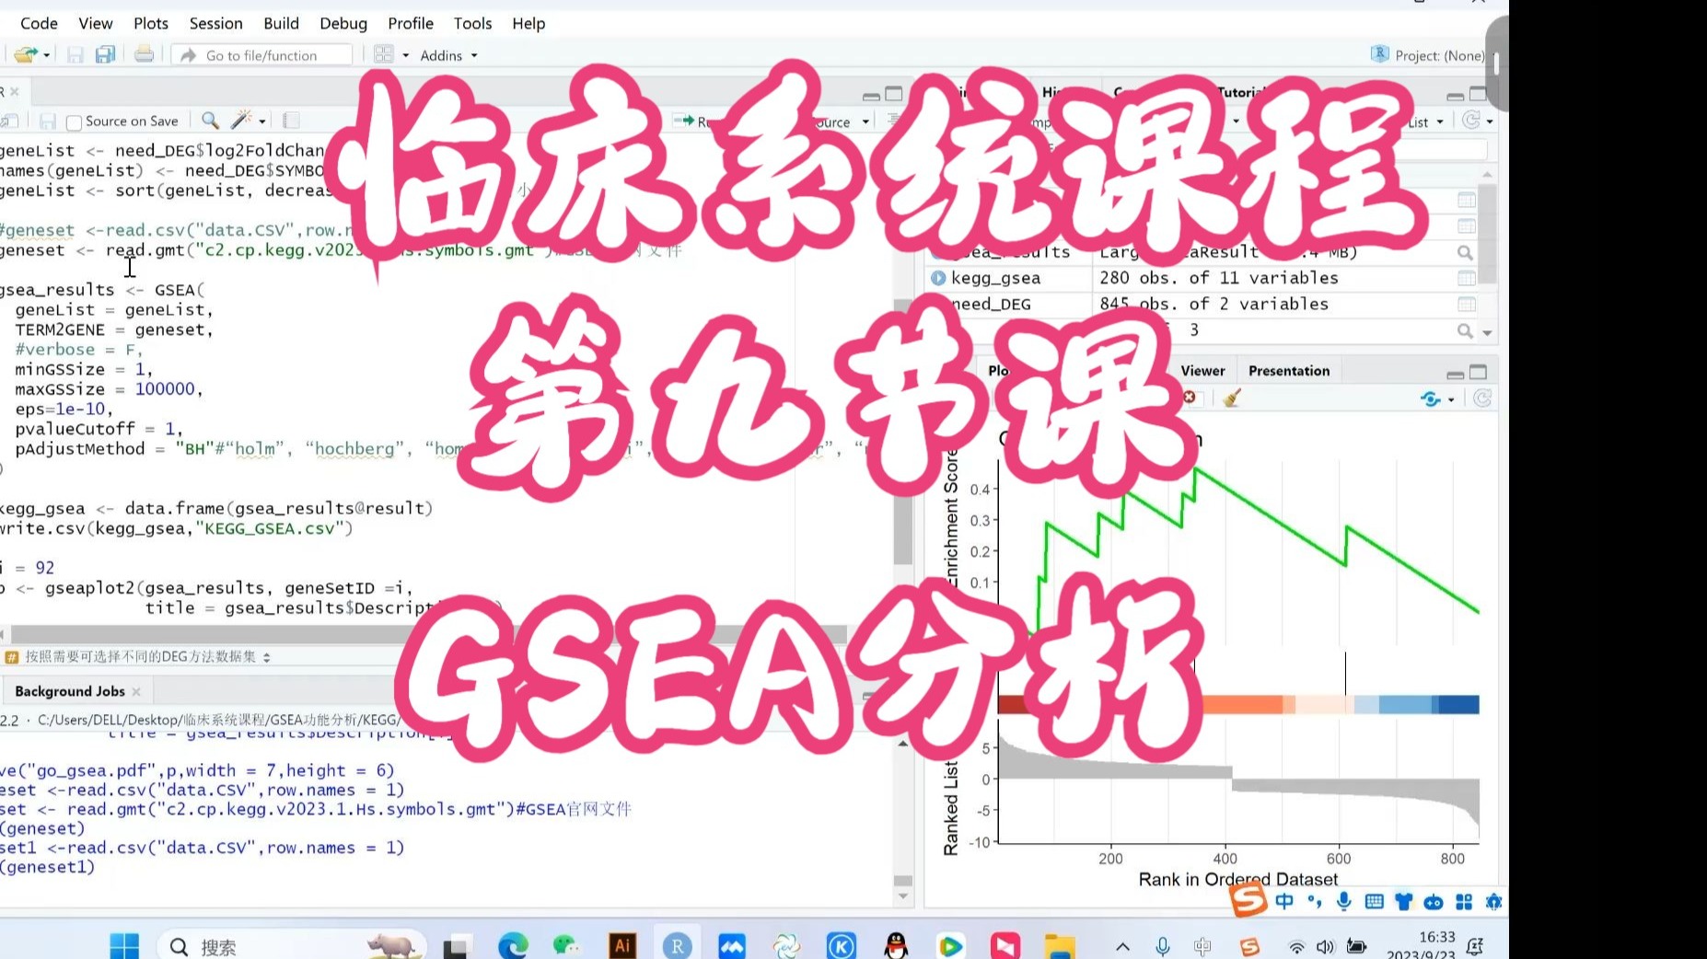Open a file using the folder toolbar icon
The image size is (1707, 959).
(25, 54)
